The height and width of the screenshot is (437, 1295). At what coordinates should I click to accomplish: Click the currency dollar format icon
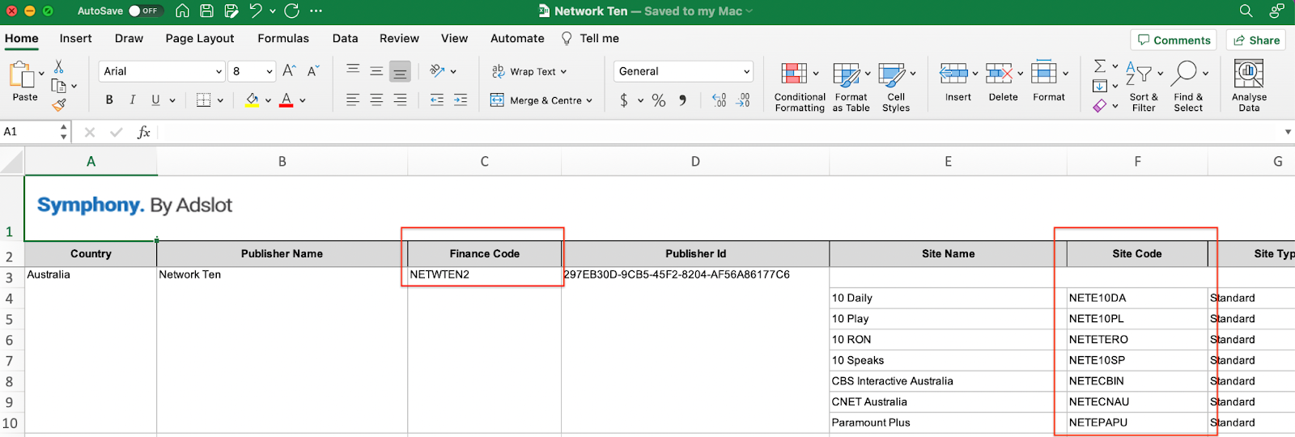[x=623, y=100]
